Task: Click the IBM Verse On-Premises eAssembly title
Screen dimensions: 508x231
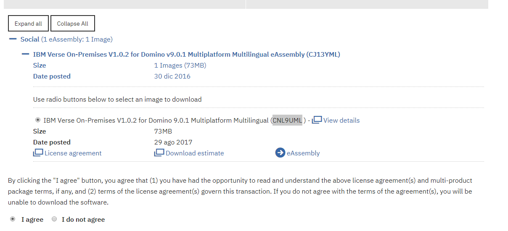Action: pos(187,54)
